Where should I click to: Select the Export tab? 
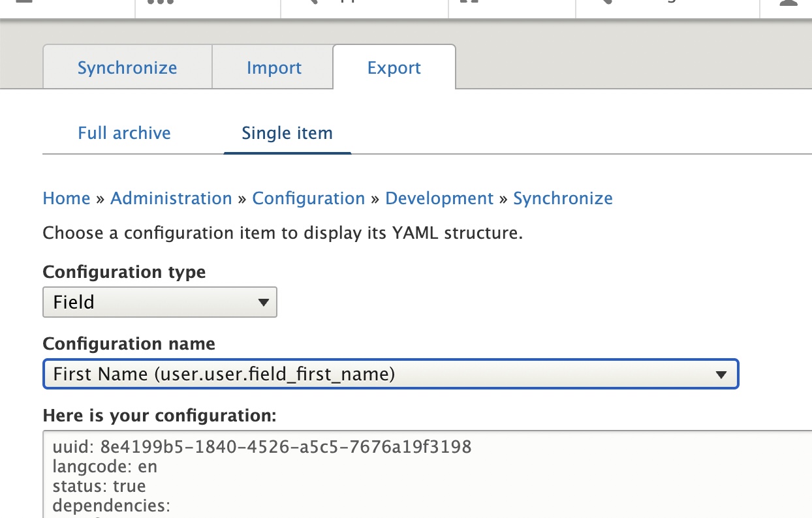click(x=394, y=67)
